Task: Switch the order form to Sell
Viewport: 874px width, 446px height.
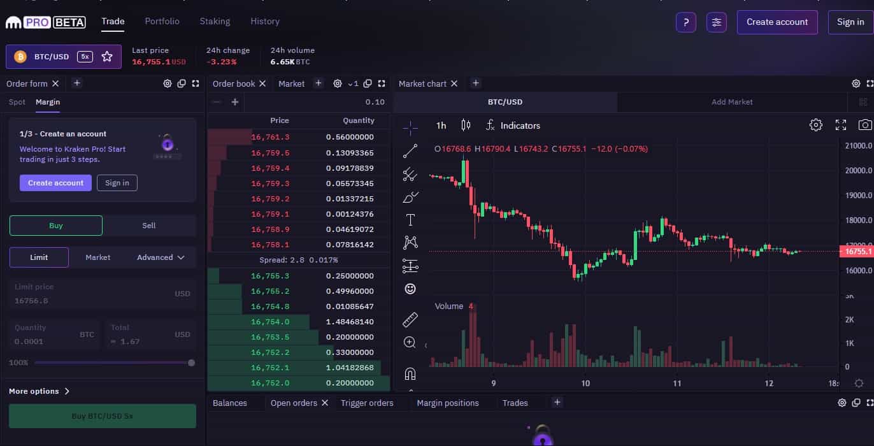Action: 148,225
